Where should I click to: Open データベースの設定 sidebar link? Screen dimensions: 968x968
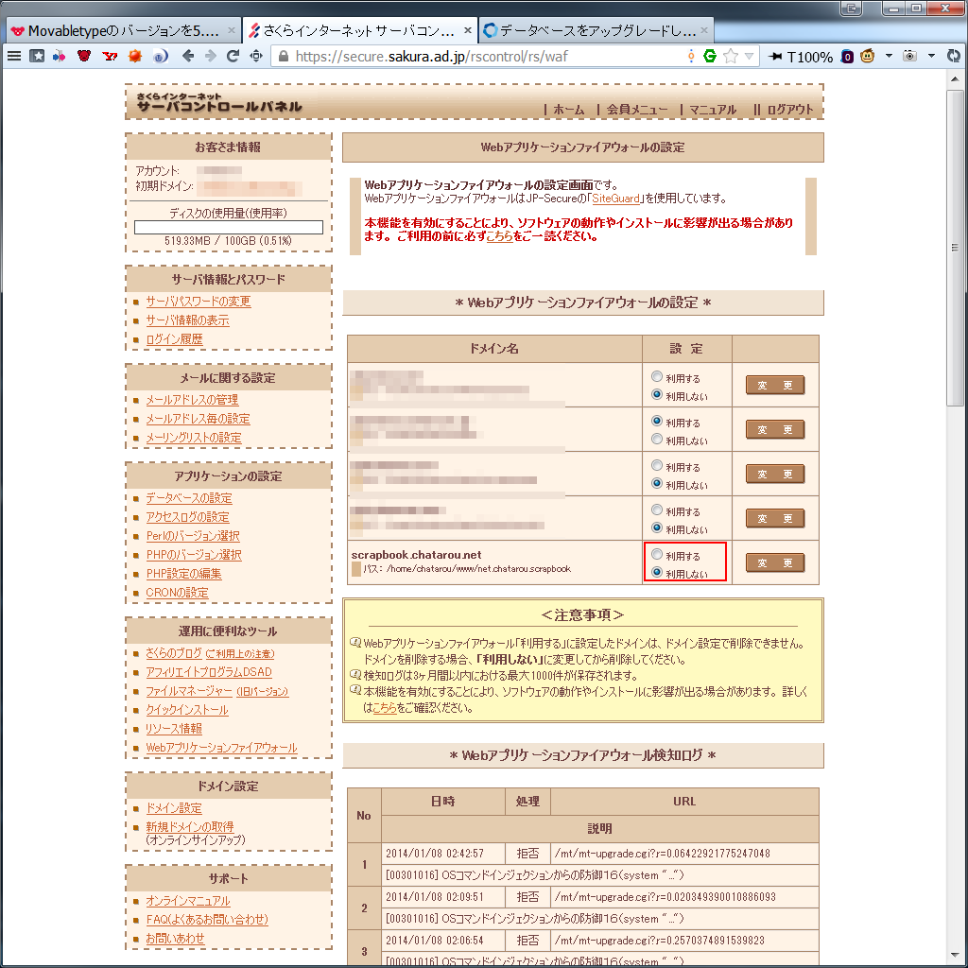tap(189, 498)
